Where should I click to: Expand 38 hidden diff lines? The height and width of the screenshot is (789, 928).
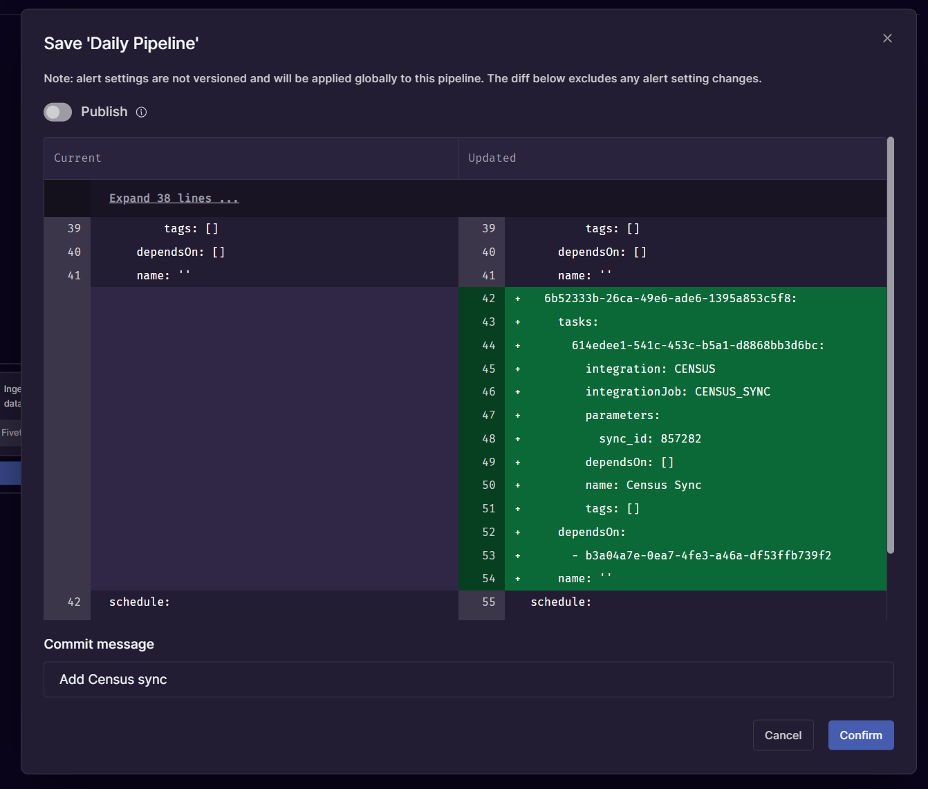tap(173, 198)
